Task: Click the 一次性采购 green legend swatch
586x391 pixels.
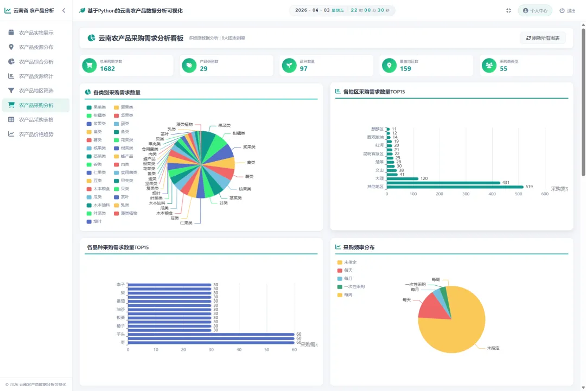Action: pyautogui.click(x=340, y=287)
